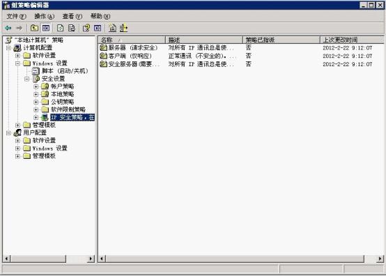The width and height of the screenshot is (386, 276).
Task: Click the Export list toolbar icon
Action: [x=71, y=28]
